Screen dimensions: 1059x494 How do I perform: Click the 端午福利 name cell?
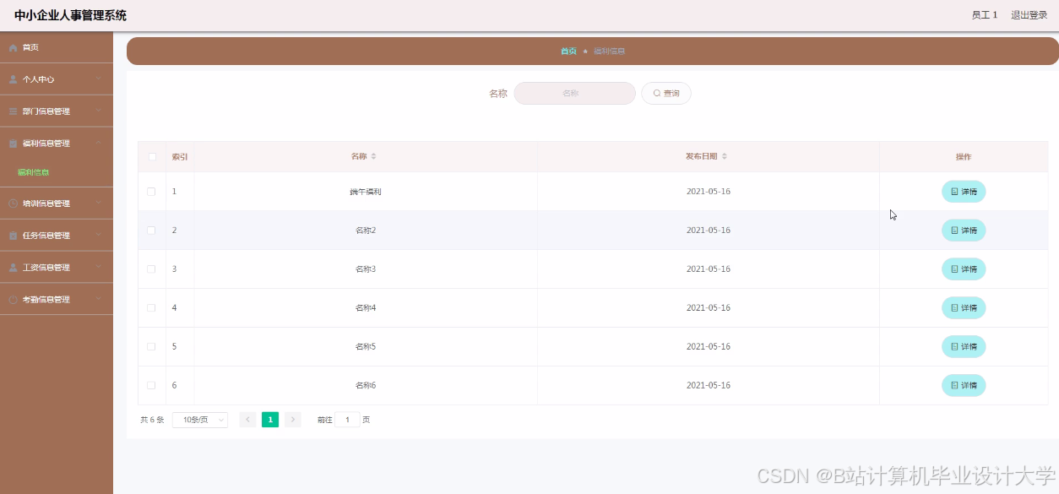coord(366,193)
